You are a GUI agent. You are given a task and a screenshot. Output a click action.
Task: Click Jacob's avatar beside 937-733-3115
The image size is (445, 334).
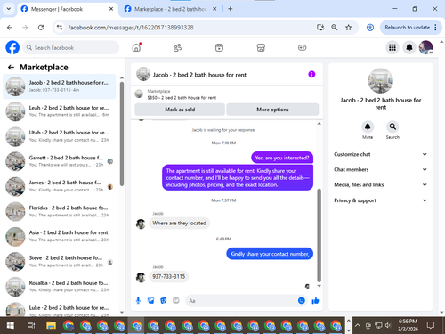point(141,277)
